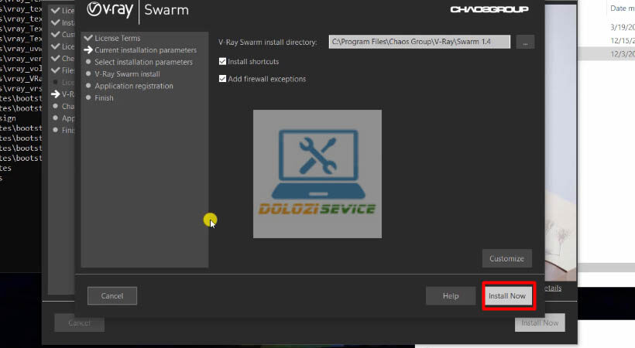Click the V-Ray Swarm install directory field

coord(419,43)
